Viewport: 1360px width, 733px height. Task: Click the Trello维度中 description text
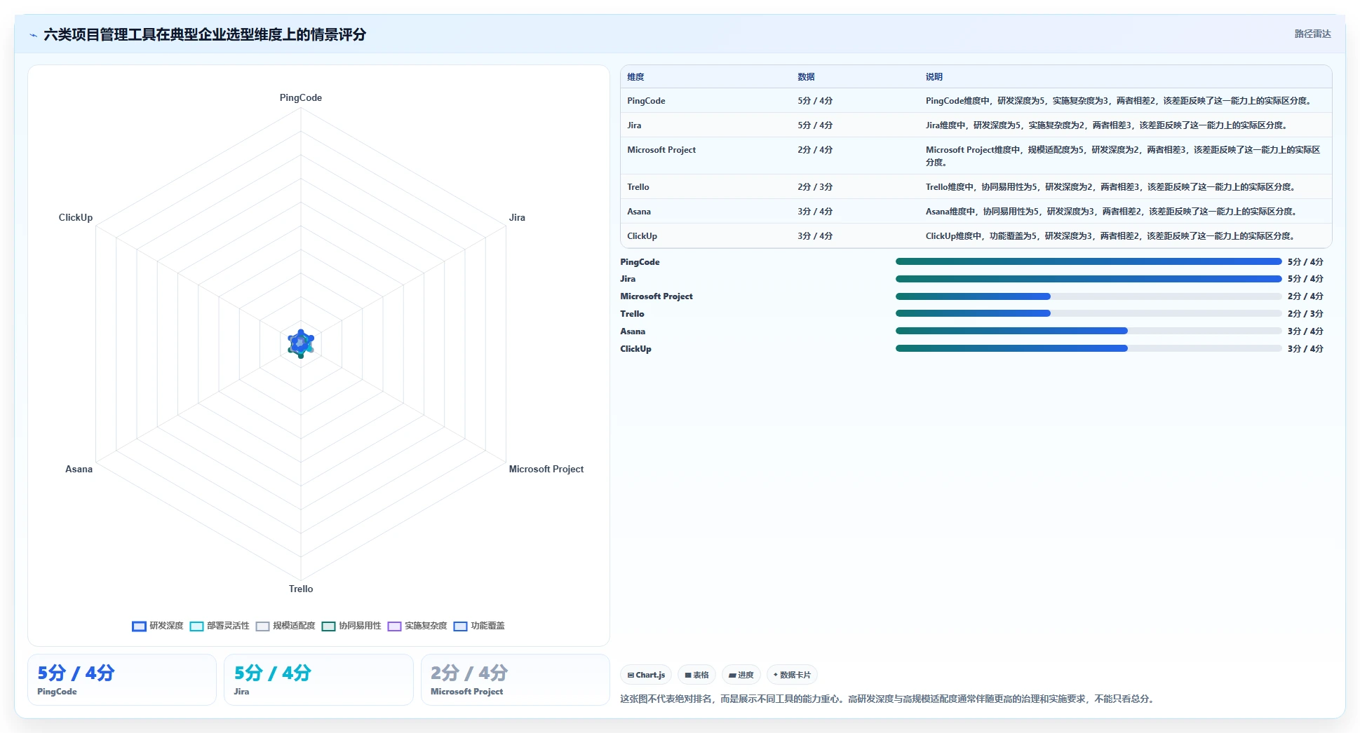1110,187
